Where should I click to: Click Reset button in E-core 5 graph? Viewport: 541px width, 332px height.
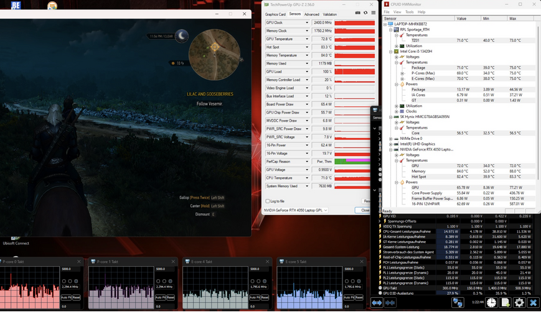(x=359, y=297)
